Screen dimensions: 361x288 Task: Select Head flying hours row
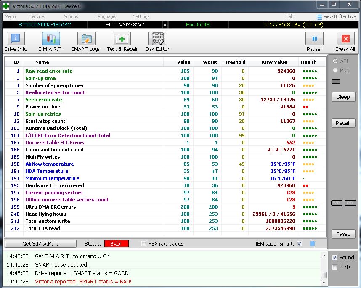(165, 214)
